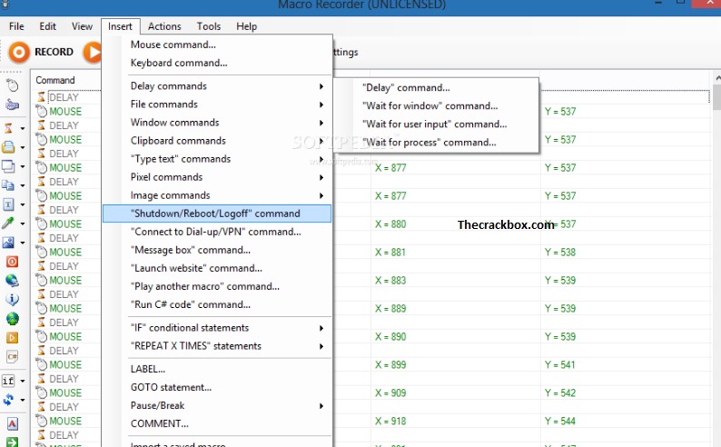Open dropdown arrow beside clipboard icon
This screenshot has width=721, height=447.
23,185
